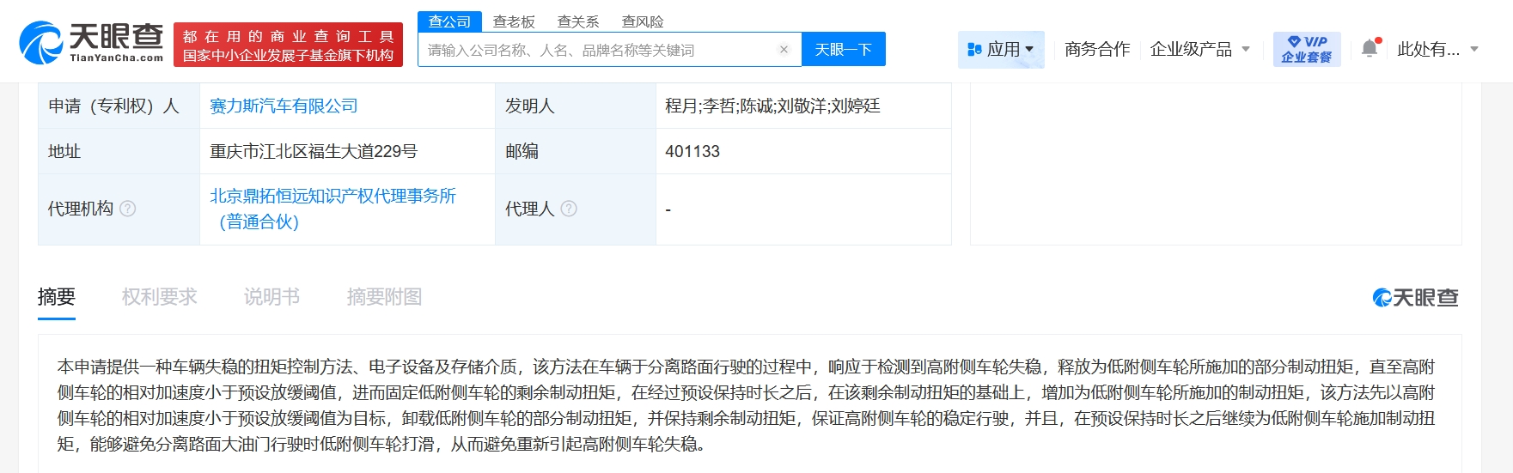Clear the search box with the X icon
1513x473 pixels.
point(784,50)
